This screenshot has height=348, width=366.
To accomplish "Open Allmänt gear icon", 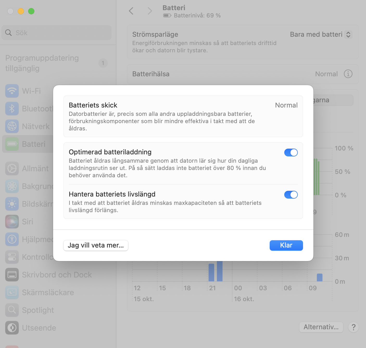I will pos(12,168).
